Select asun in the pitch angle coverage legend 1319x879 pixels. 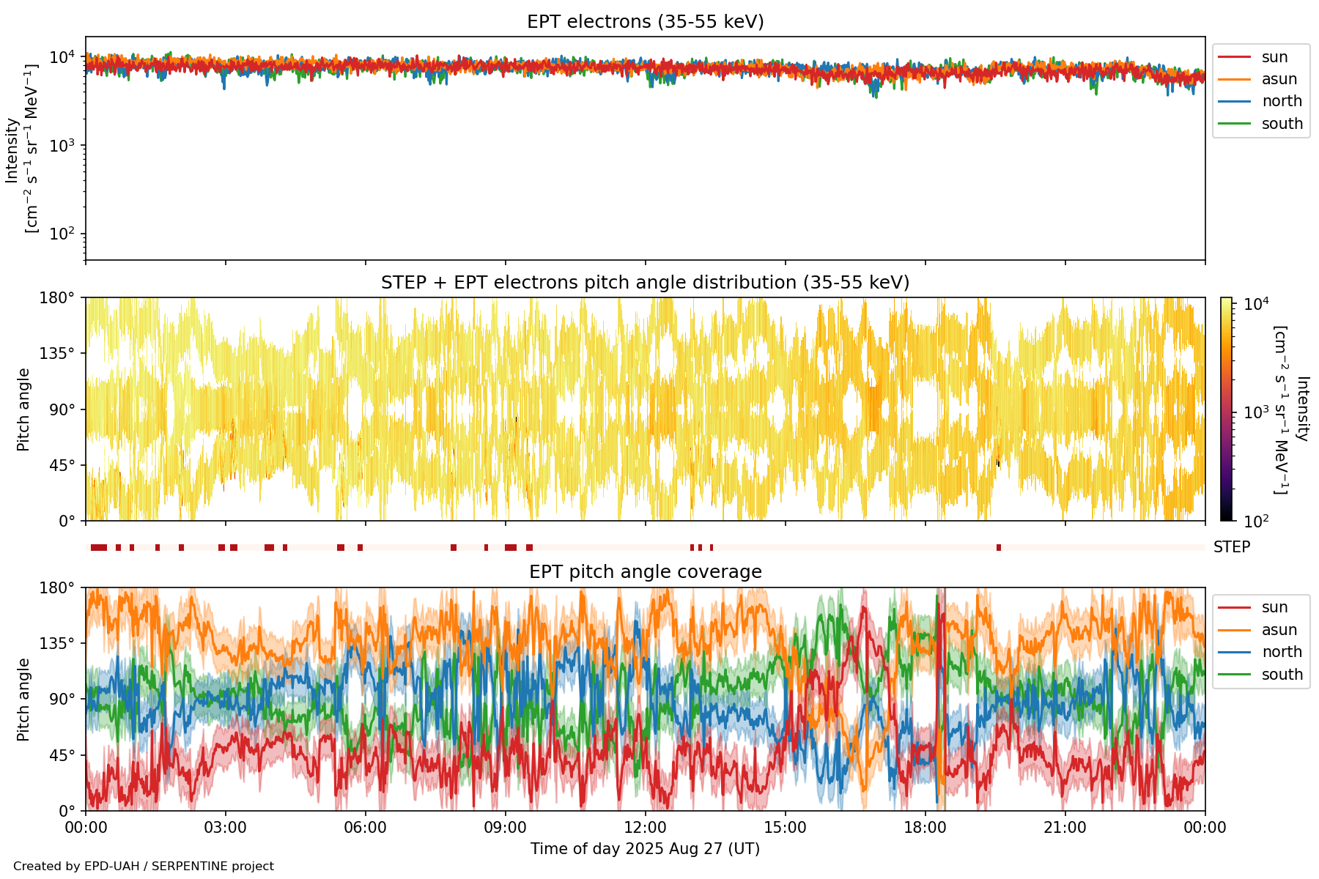point(1279,630)
